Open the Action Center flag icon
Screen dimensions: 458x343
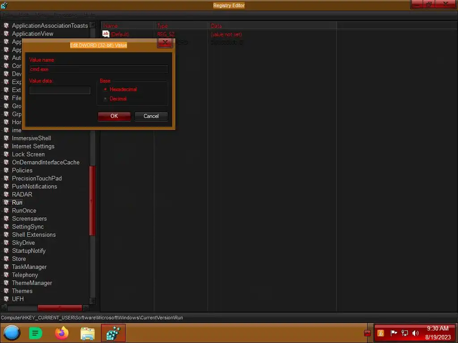pyautogui.click(x=394, y=333)
